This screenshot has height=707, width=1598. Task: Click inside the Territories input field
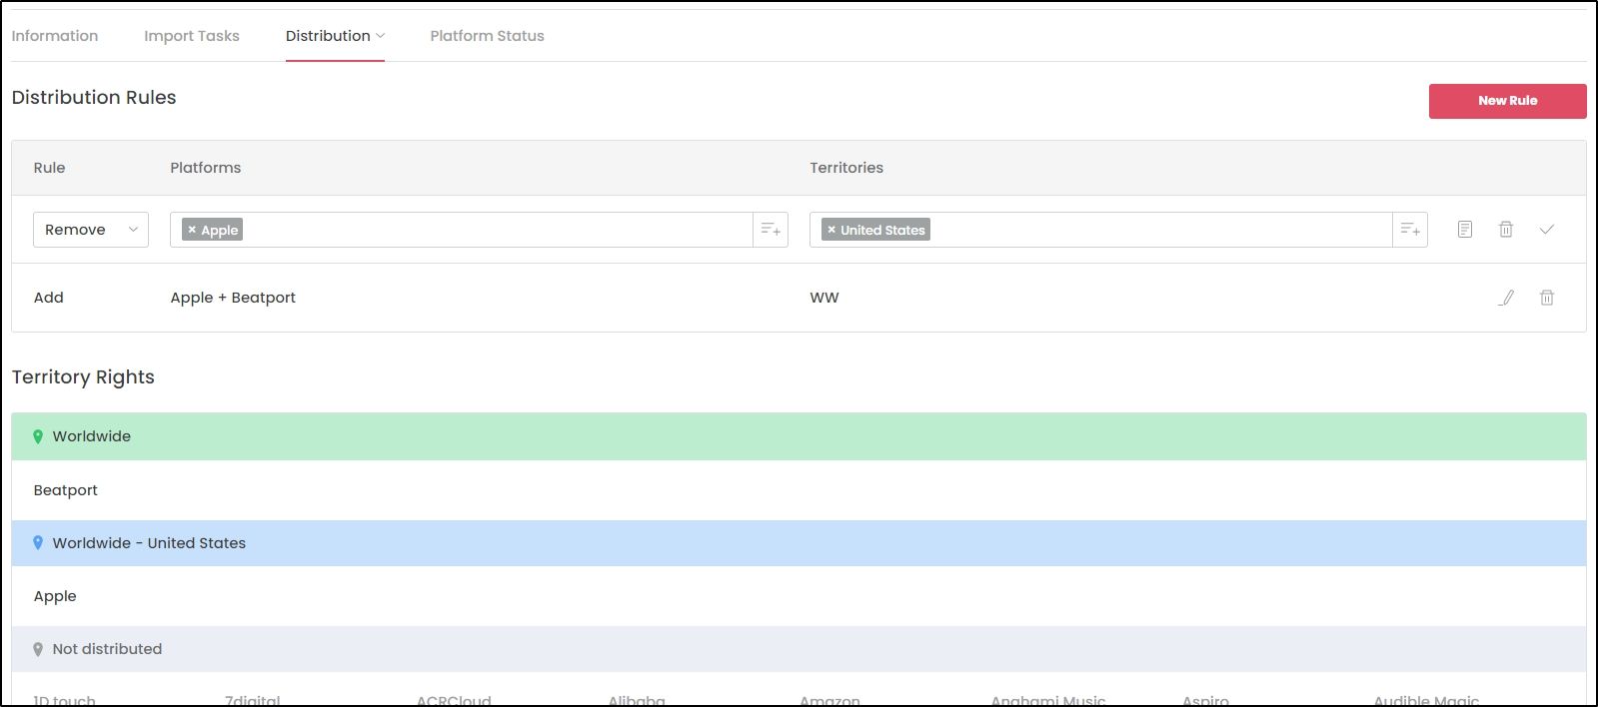[x=1160, y=230]
